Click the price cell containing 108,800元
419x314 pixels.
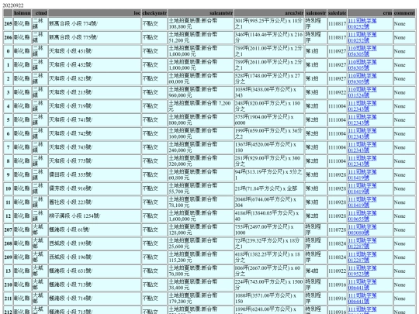201,24
